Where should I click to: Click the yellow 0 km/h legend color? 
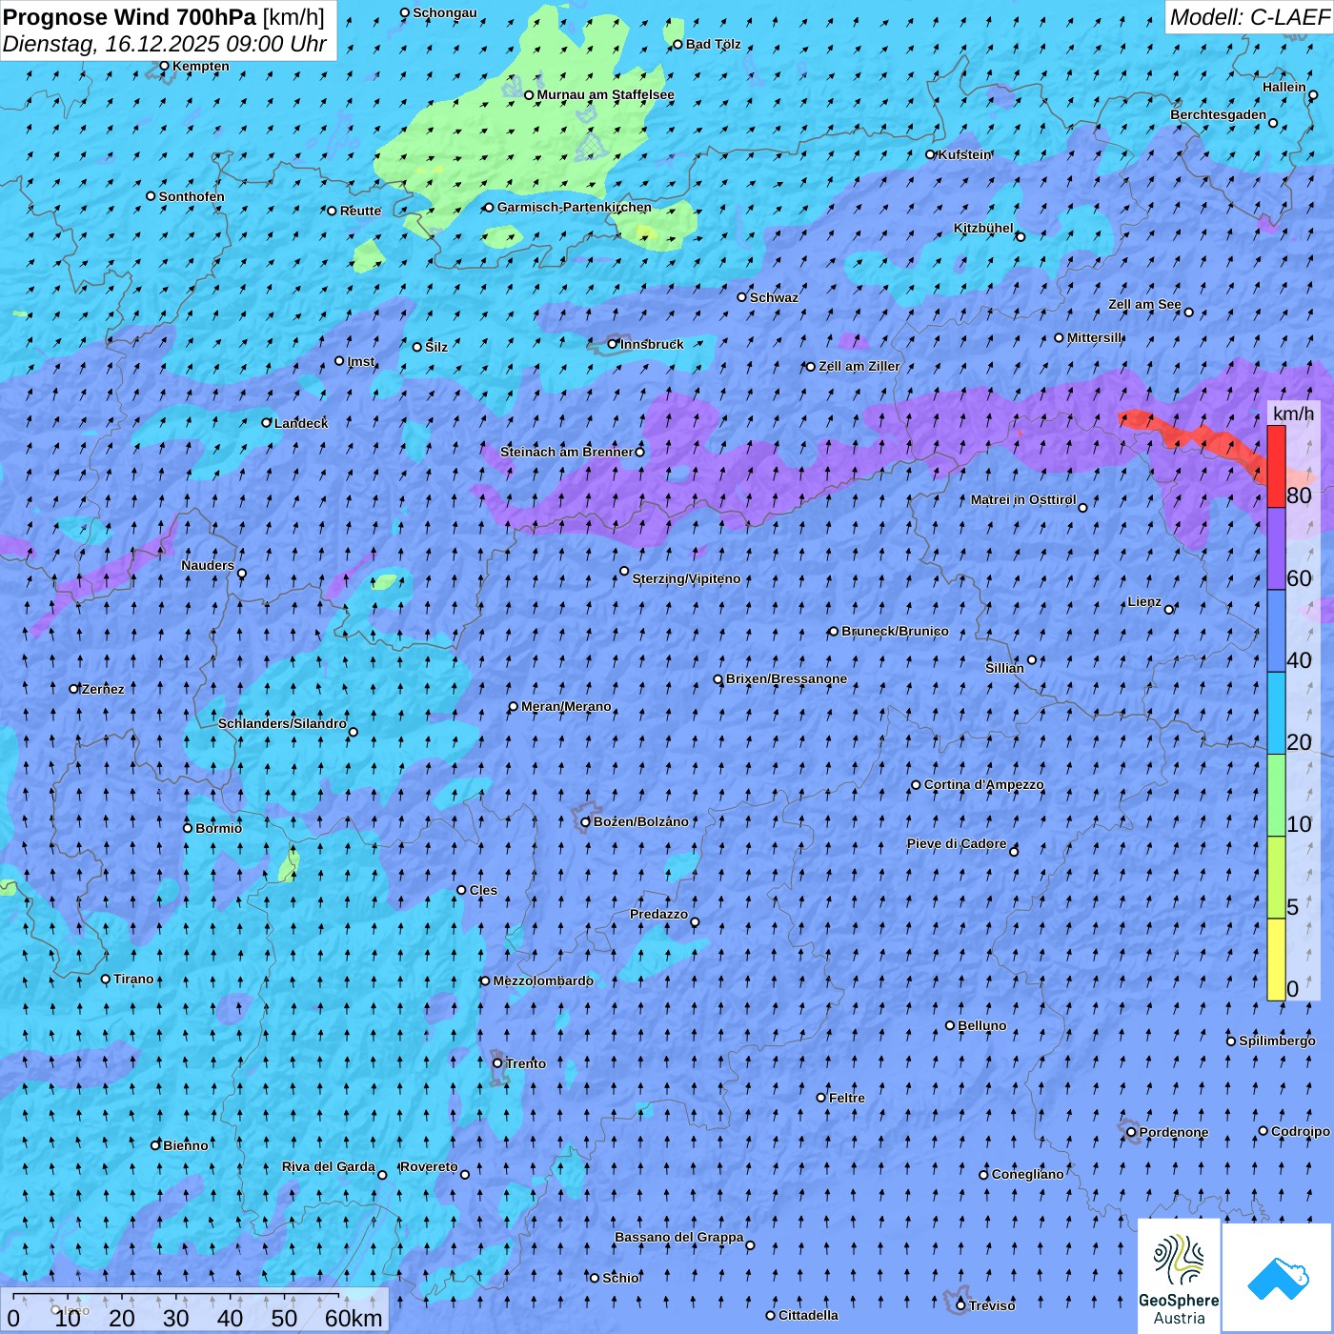coord(1276,960)
